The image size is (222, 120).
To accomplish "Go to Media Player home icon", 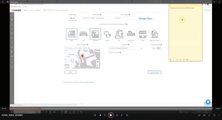I will tap(3, 2).
